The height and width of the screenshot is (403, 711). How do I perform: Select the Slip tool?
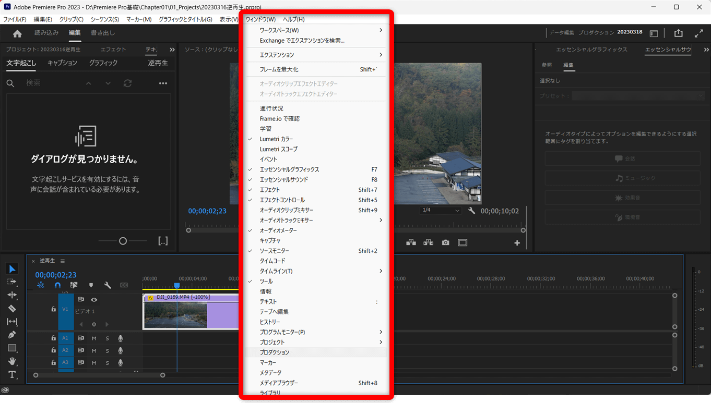tap(12, 322)
